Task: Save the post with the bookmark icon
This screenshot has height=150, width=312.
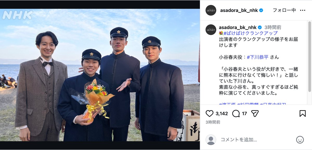Action: coord(303,114)
